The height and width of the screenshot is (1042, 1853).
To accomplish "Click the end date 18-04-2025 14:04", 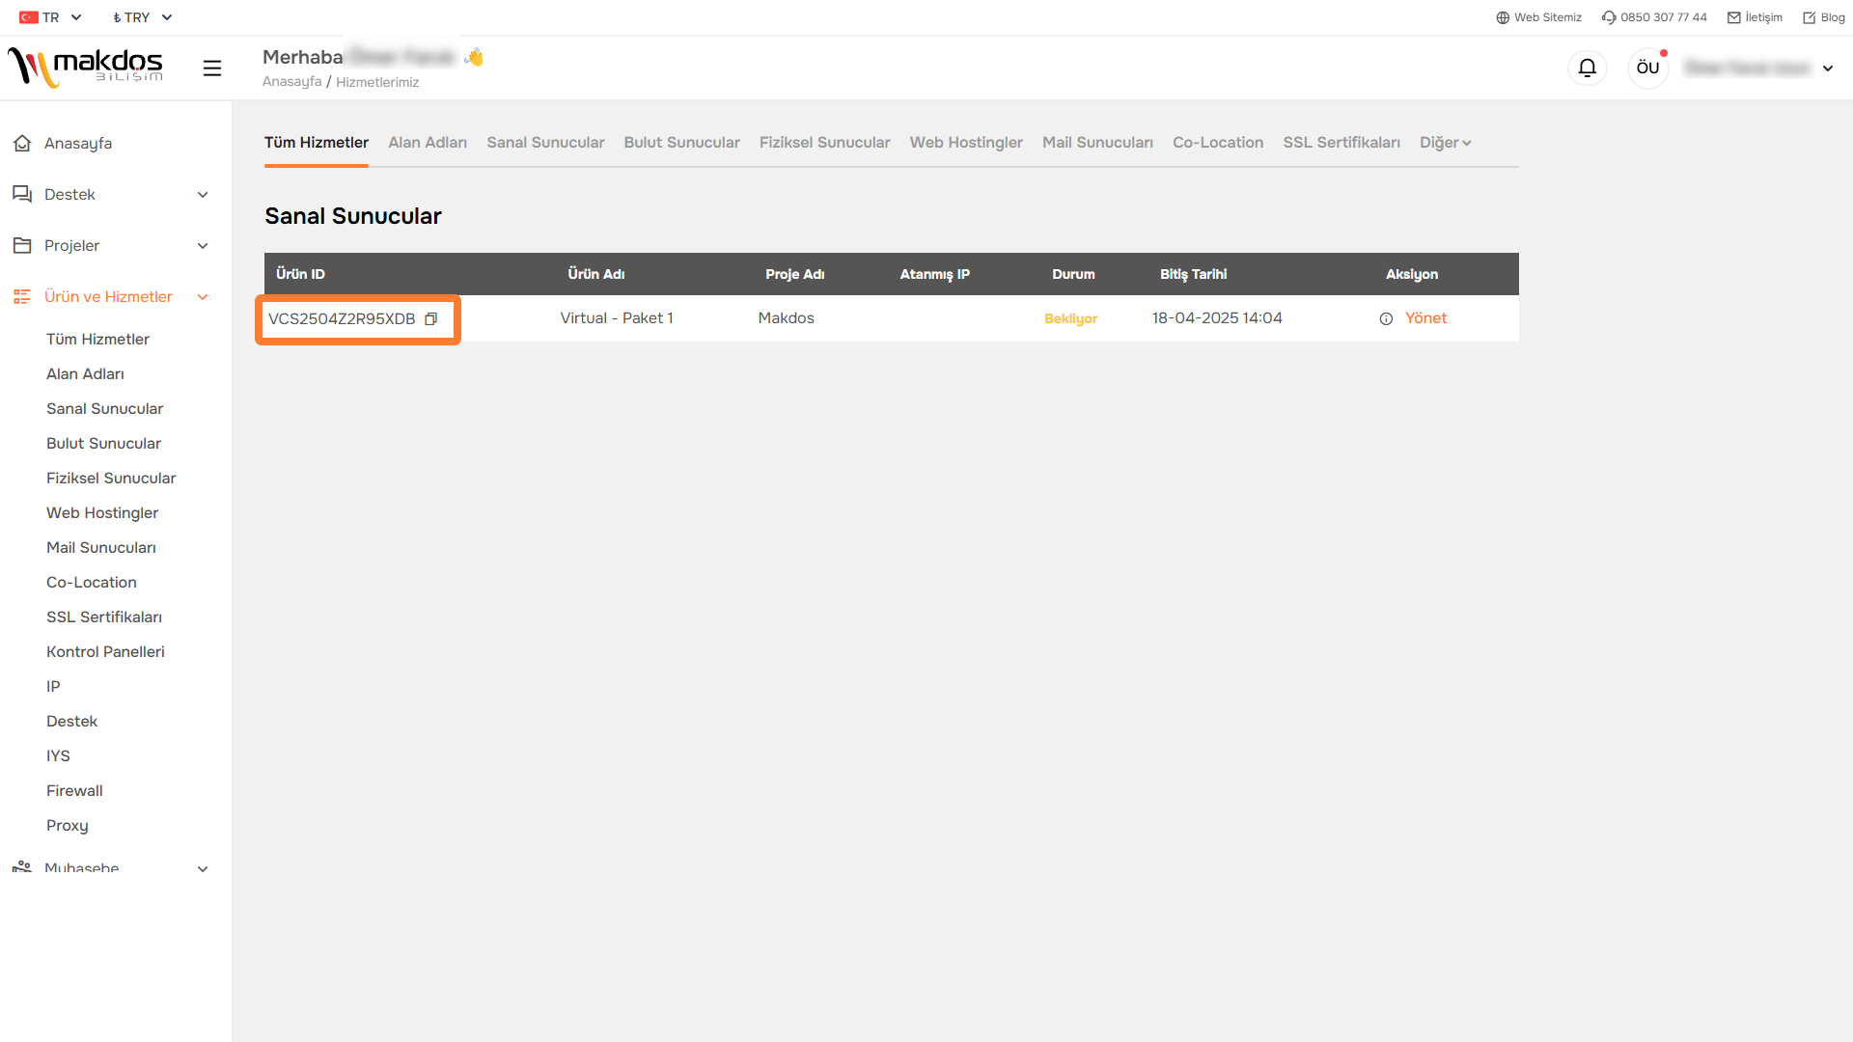I will pos(1217,318).
